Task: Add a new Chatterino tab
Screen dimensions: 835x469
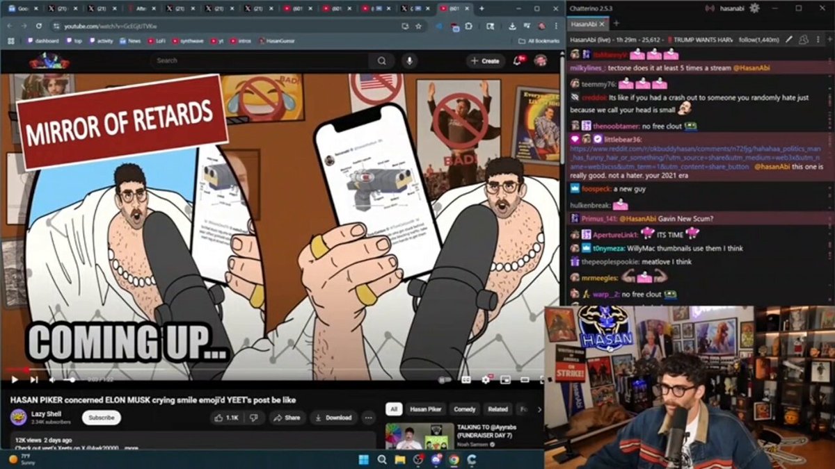Action: point(616,24)
